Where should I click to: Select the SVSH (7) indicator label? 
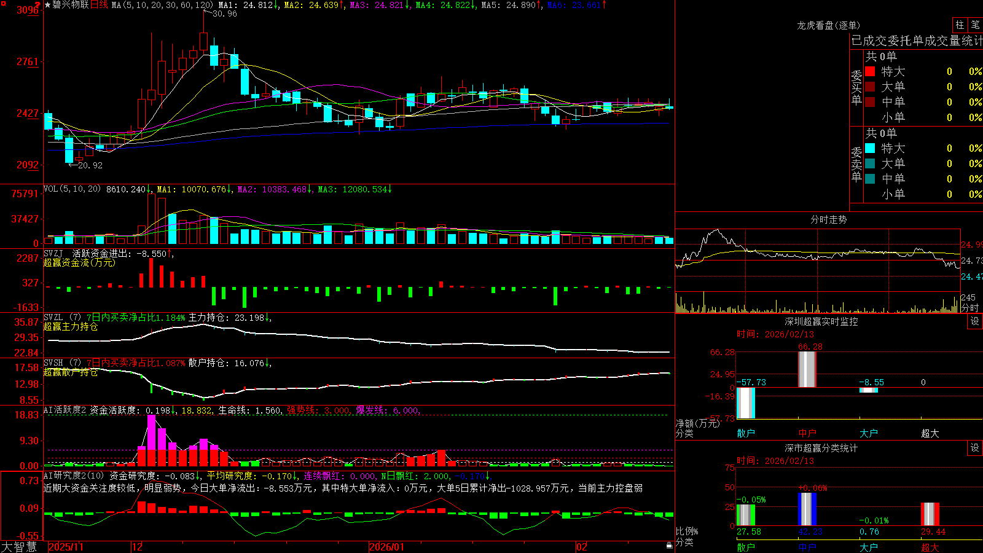pyautogui.click(x=62, y=363)
